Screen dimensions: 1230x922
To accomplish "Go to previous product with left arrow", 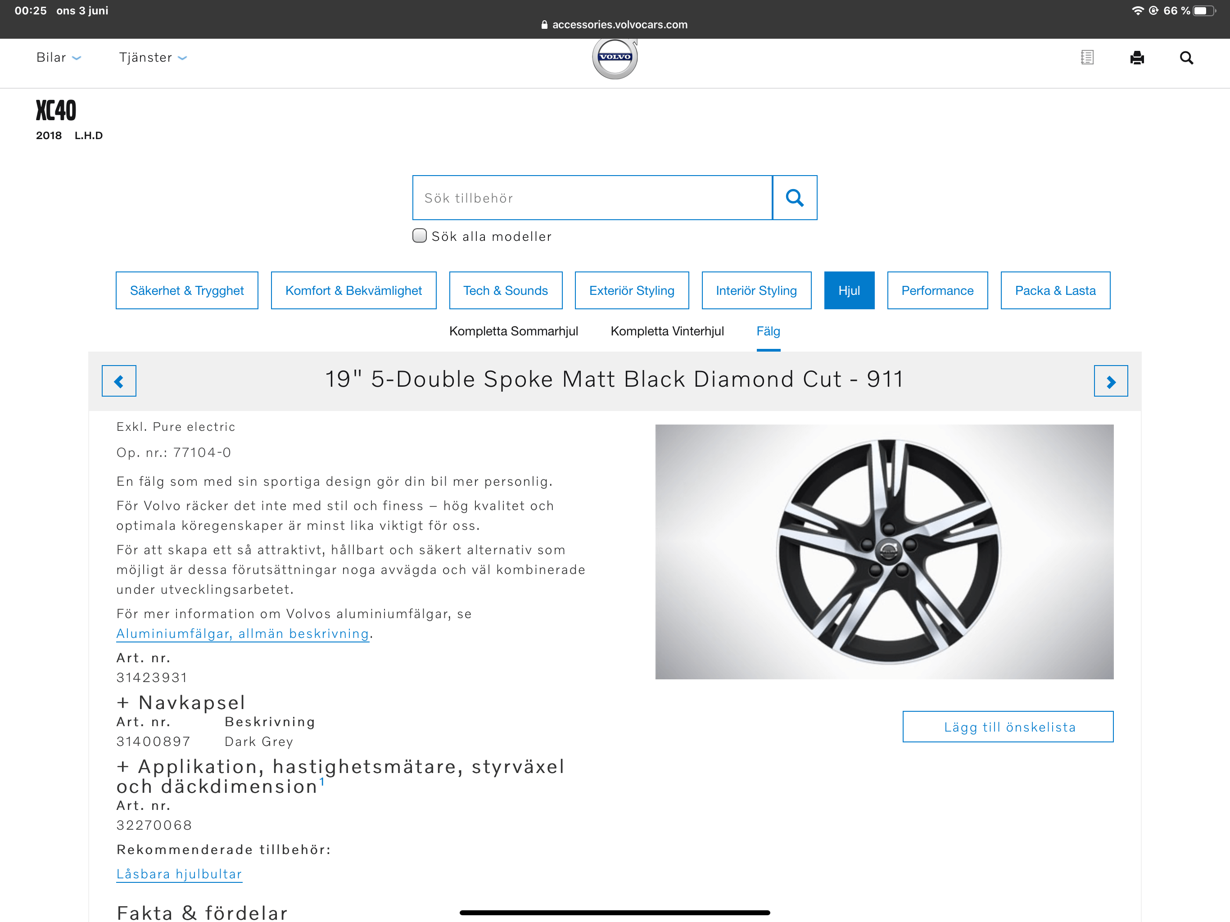I will point(119,381).
